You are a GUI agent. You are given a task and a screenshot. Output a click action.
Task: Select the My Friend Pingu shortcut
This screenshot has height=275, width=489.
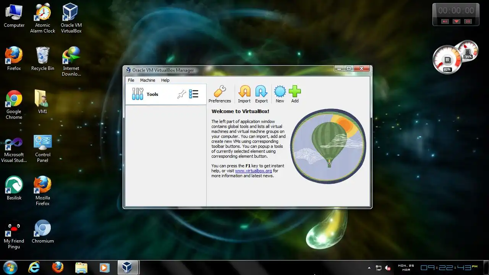(14, 234)
